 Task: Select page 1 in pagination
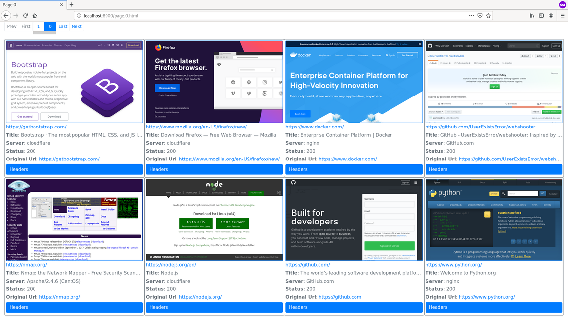[x=39, y=26]
